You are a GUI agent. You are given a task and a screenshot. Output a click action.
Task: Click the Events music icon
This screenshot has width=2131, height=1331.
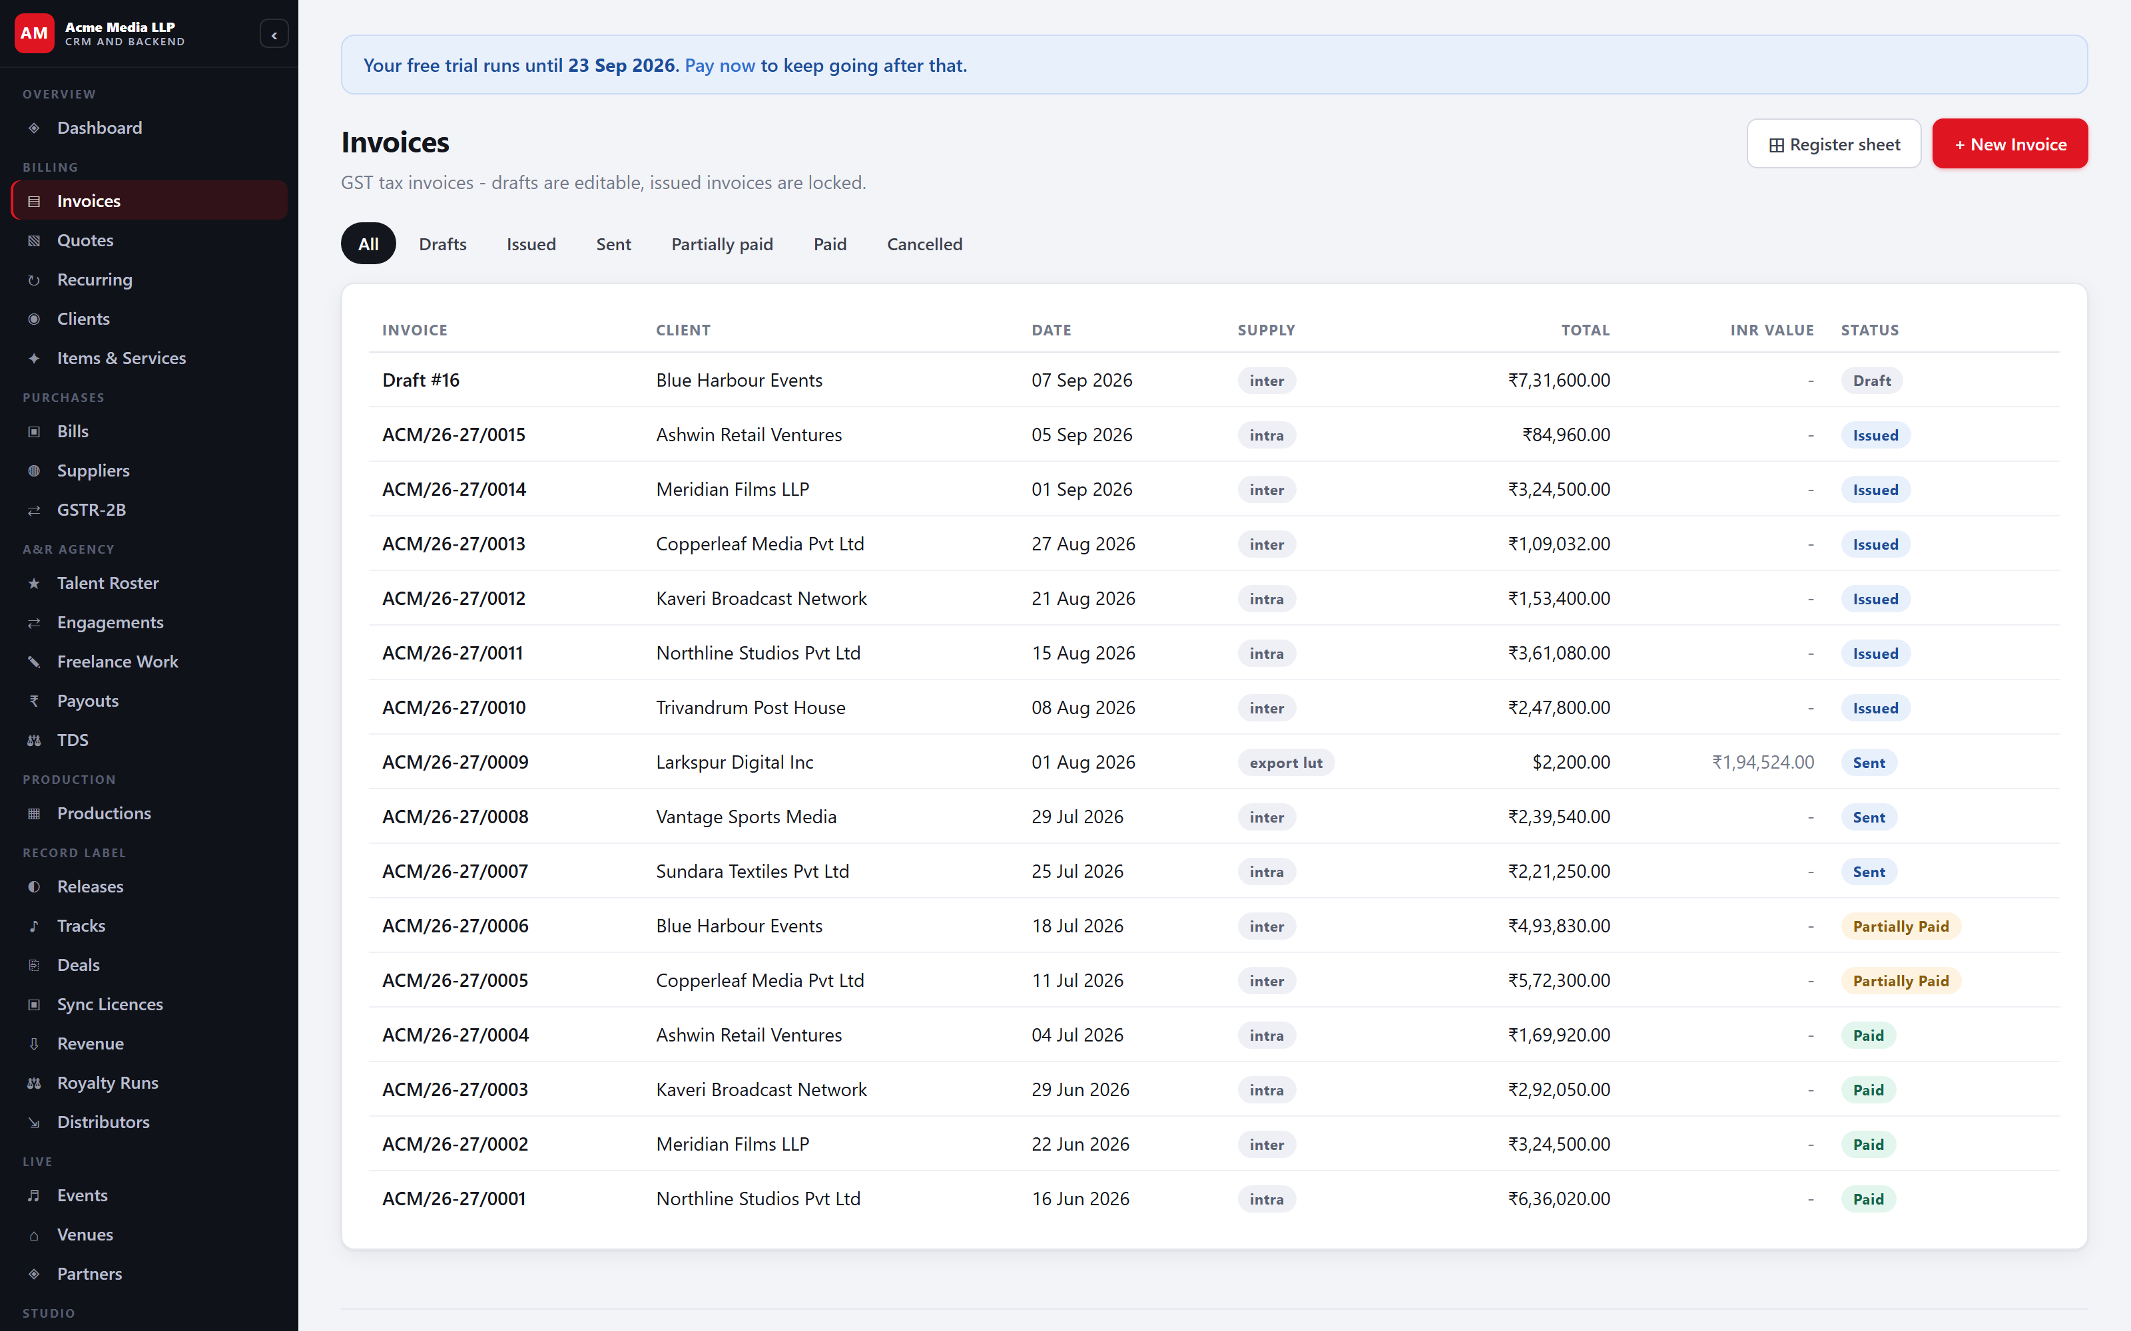point(33,1197)
